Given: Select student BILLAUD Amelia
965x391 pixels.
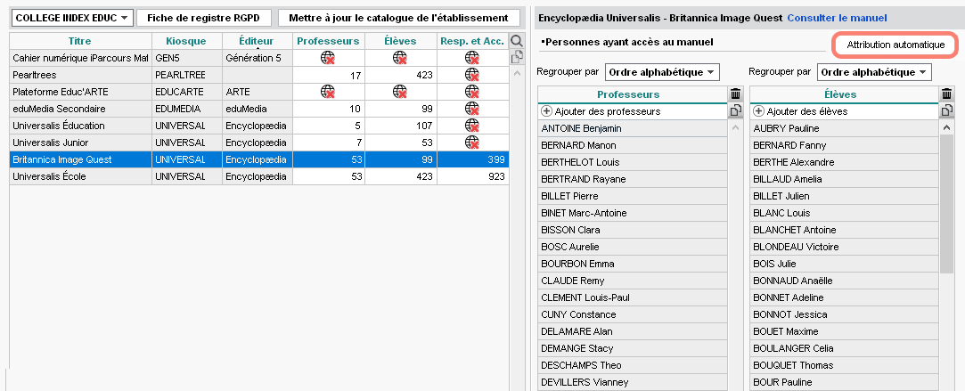Looking at the screenshot, I should click(844, 179).
